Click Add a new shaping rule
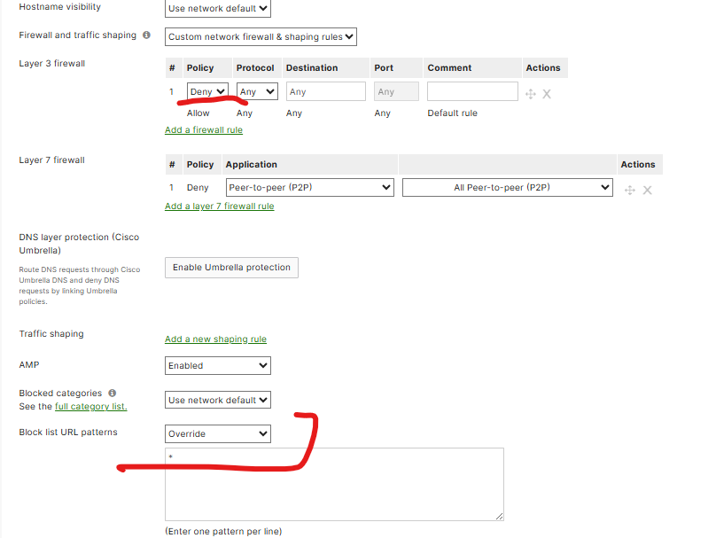Viewport: 716px width, 538px height. tap(217, 339)
